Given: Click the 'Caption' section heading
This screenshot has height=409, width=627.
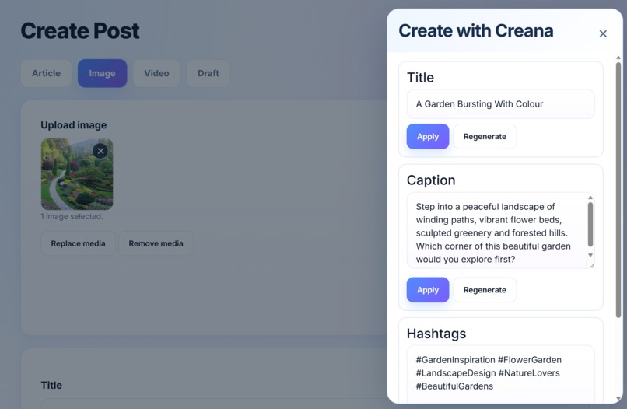Looking at the screenshot, I should pyautogui.click(x=431, y=180).
